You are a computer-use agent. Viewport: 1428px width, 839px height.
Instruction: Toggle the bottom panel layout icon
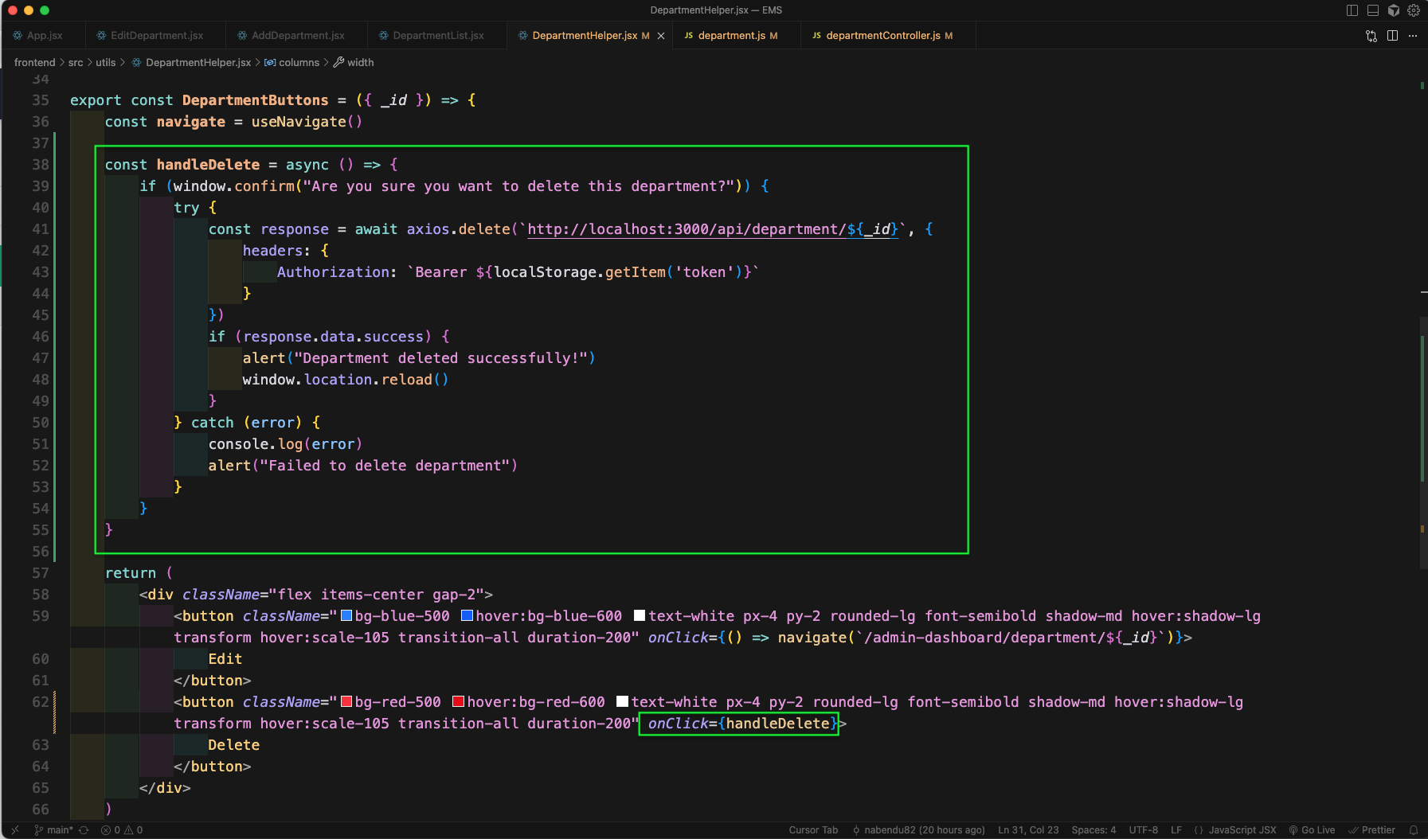point(1373,10)
